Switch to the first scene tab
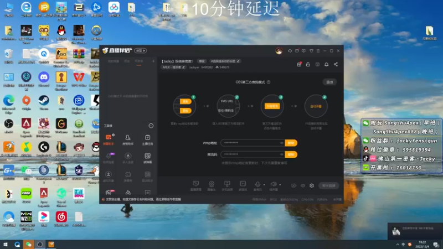The image size is (443, 249). click(x=114, y=61)
